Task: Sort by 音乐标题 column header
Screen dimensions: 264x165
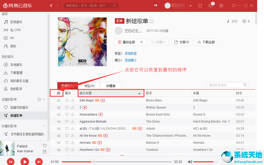Action: point(111,93)
